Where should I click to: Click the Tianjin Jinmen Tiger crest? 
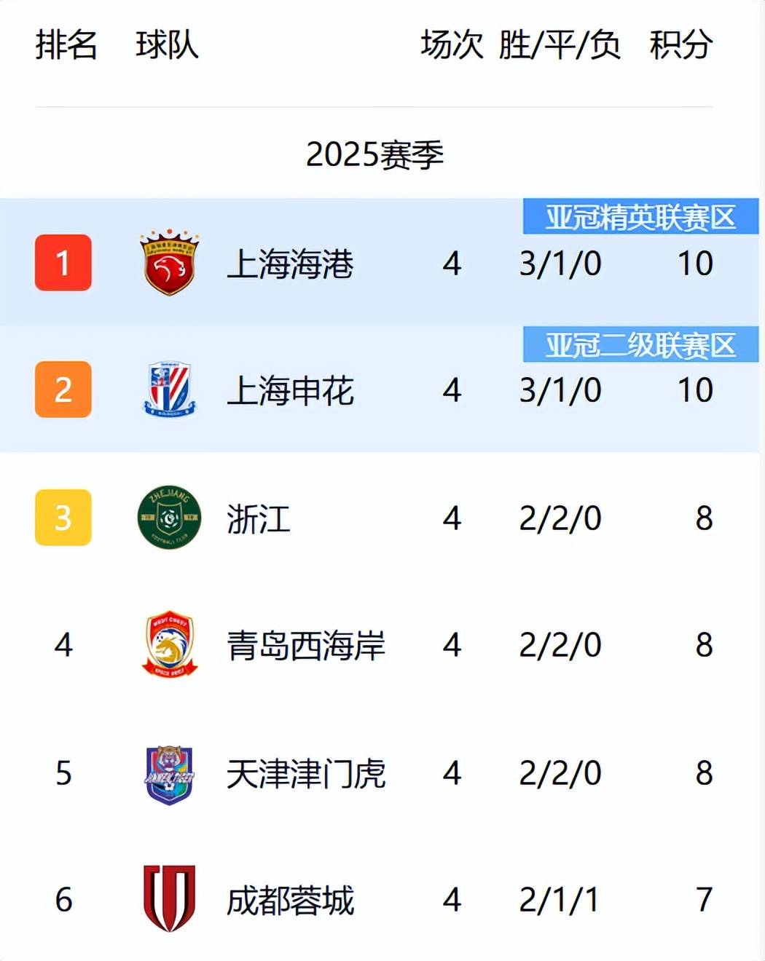point(169,773)
